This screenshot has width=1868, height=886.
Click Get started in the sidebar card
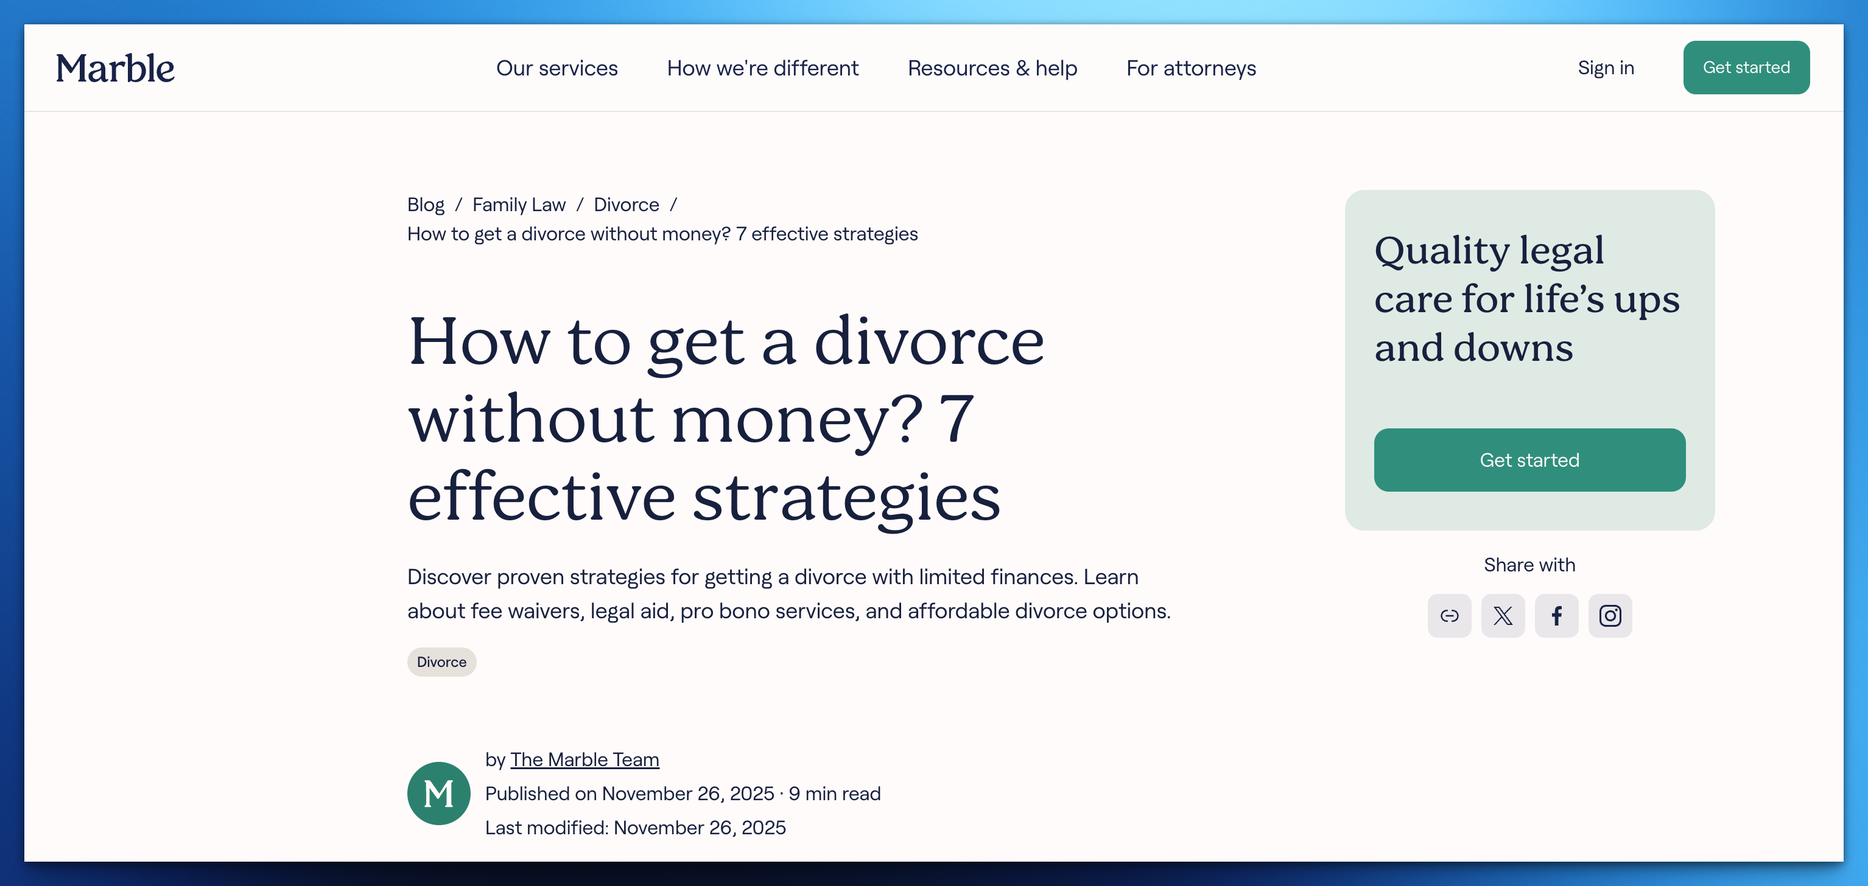1529,459
